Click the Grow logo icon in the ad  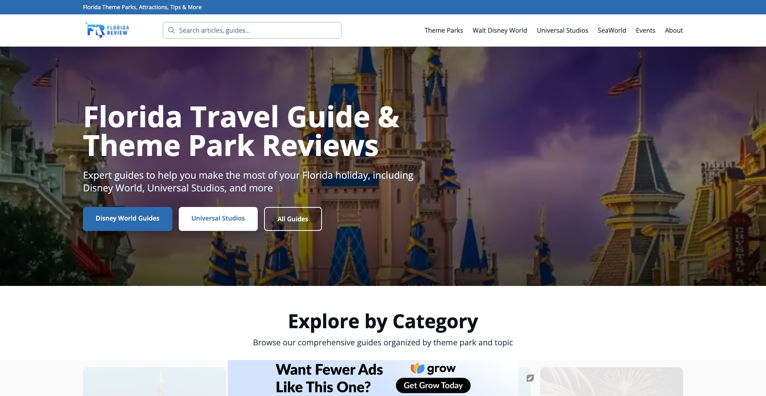[417, 368]
